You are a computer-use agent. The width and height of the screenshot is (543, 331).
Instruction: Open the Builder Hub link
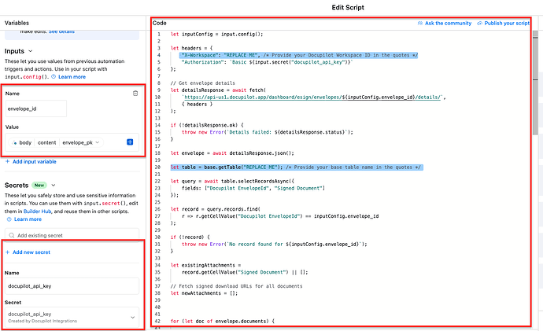[38, 211]
